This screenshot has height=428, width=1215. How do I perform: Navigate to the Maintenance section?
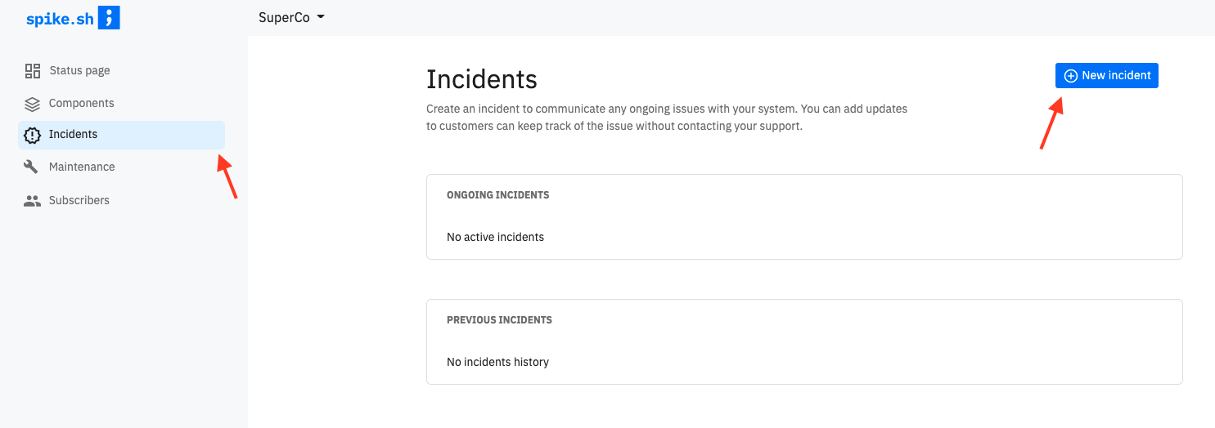121,167
